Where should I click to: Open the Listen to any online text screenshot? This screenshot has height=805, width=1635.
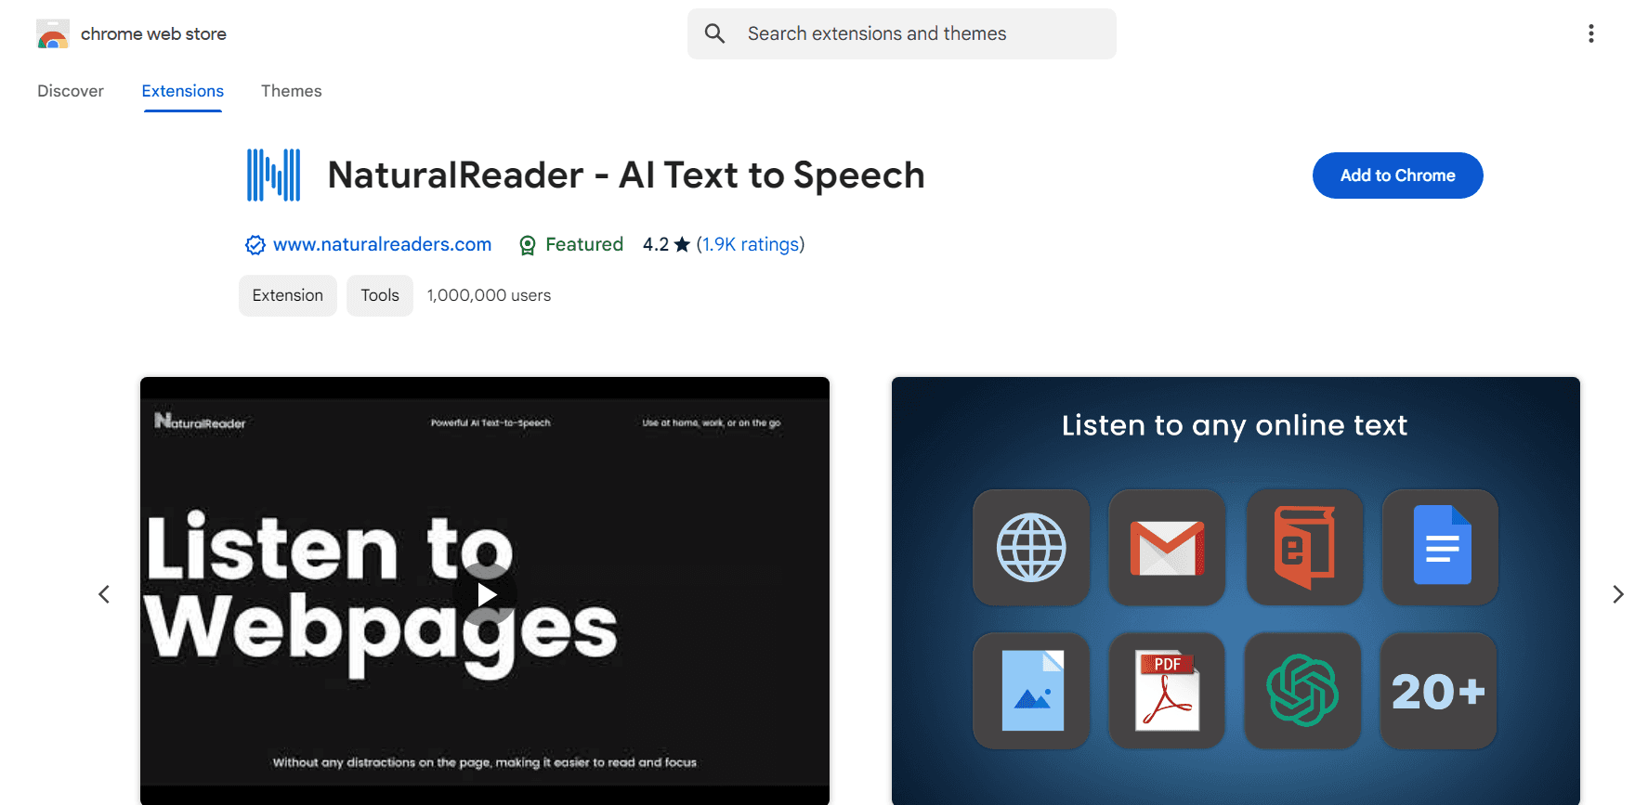coord(1236,591)
